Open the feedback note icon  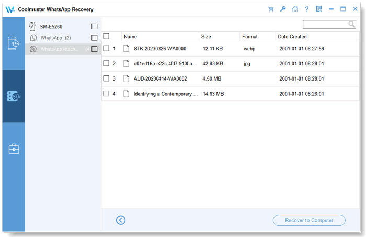point(319,9)
